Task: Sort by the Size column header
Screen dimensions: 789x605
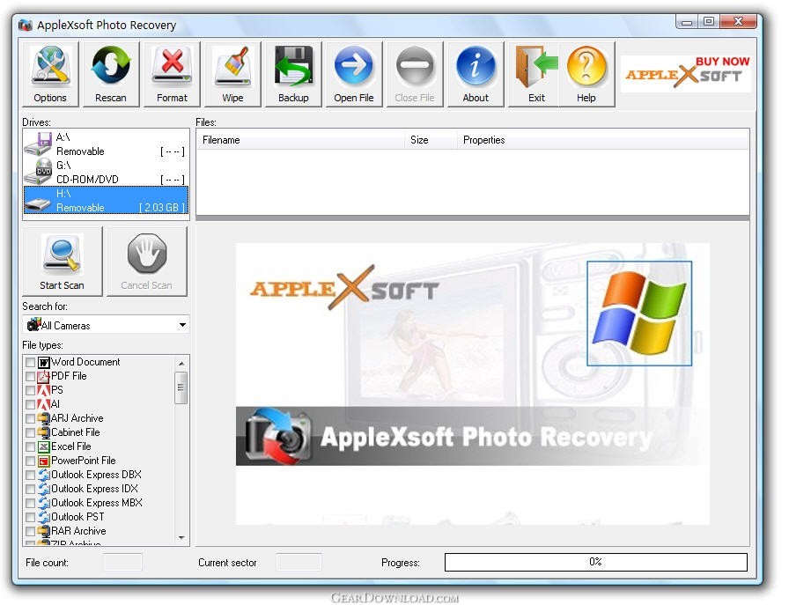Action: [x=431, y=140]
